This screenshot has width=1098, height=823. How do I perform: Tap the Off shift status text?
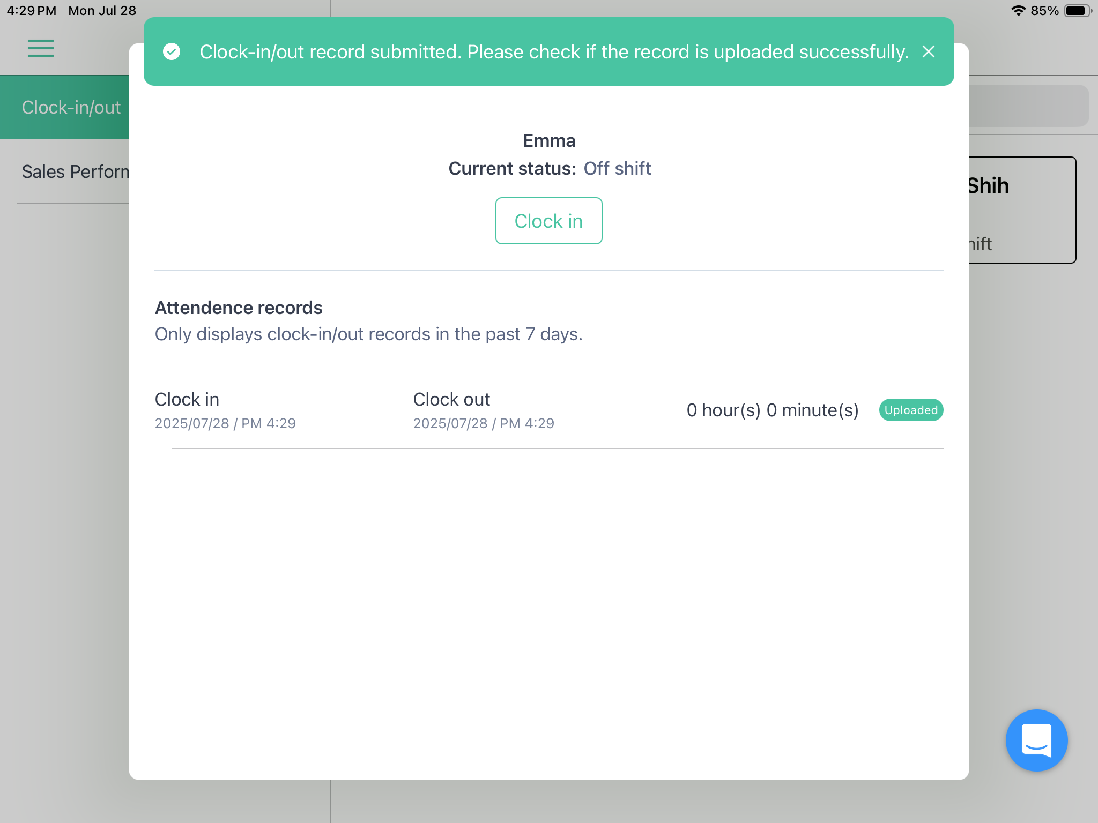[617, 168]
